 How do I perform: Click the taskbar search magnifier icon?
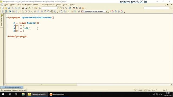(x=10, y=94)
